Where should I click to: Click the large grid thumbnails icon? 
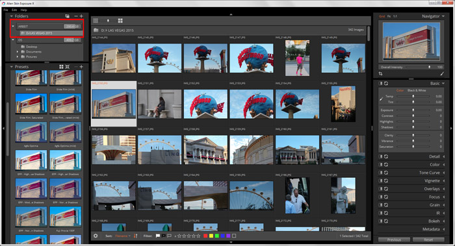pyautogui.click(x=120, y=21)
